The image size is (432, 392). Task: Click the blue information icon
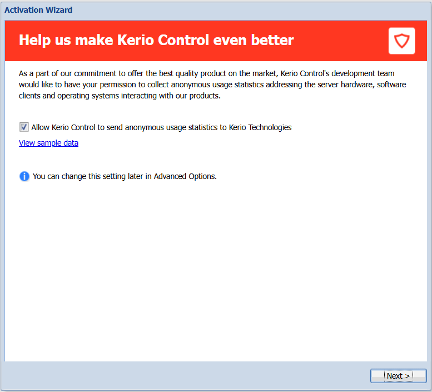click(24, 176)
